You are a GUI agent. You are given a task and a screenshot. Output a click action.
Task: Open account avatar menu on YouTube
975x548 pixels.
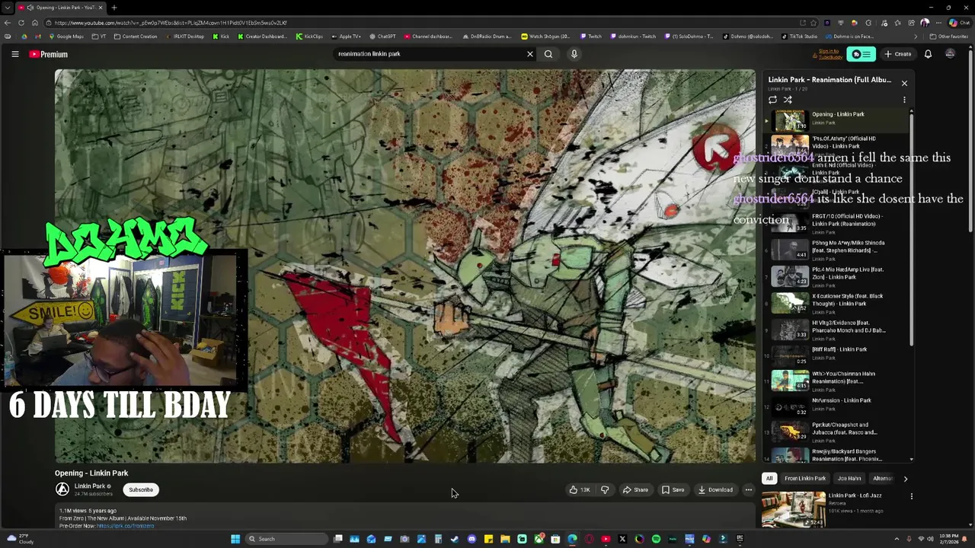click(x=950, y=54)
